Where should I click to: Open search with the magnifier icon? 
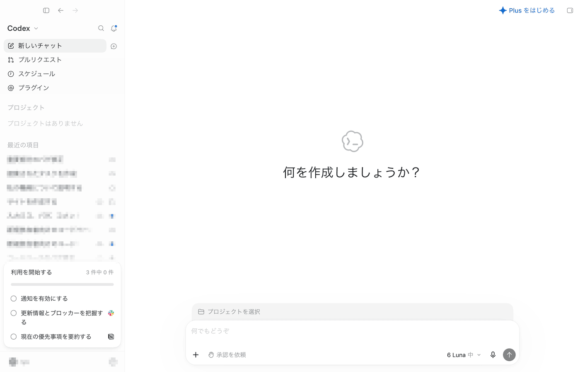pos(101,28)
